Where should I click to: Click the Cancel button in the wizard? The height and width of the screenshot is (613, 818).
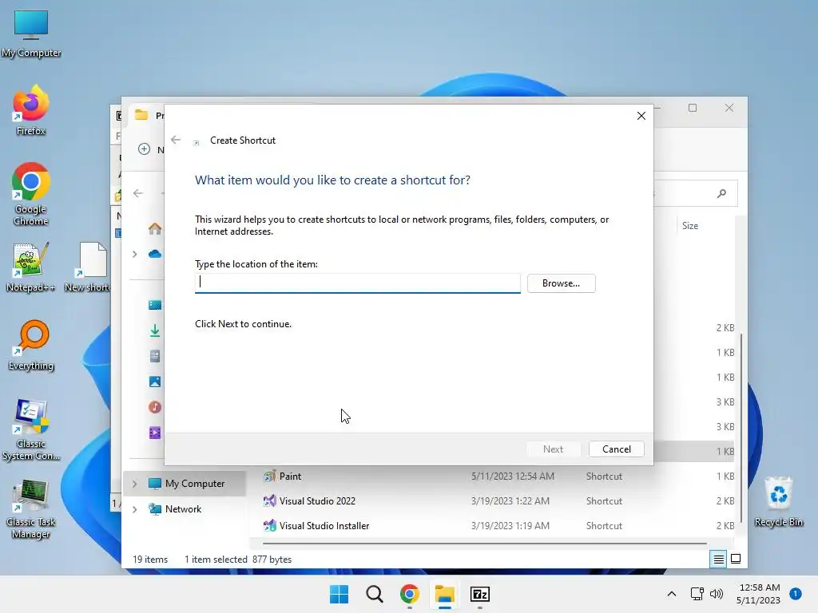coord(616,449)
